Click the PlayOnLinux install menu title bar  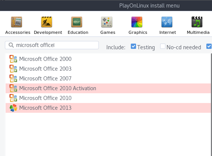106,6
